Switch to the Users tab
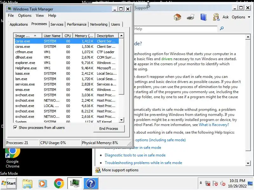The image size is (254, 190). 116,24
